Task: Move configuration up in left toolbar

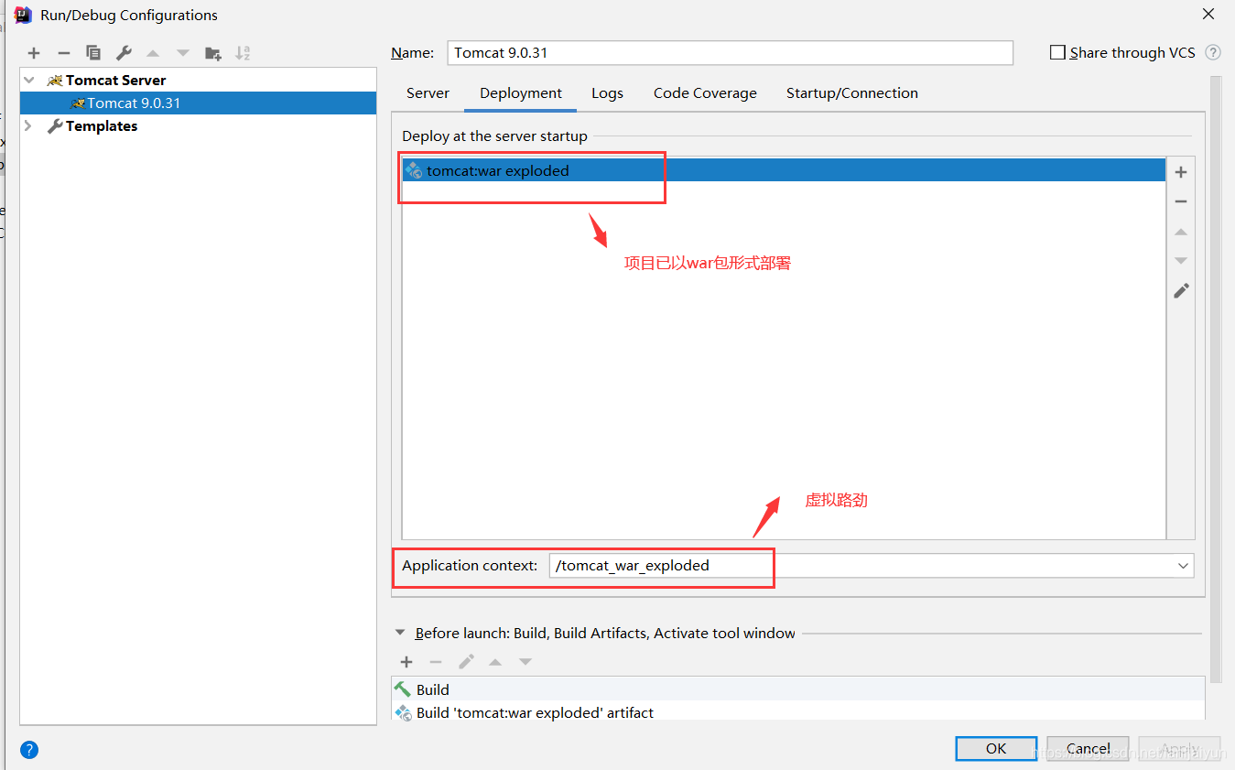Action: [153, 53]
